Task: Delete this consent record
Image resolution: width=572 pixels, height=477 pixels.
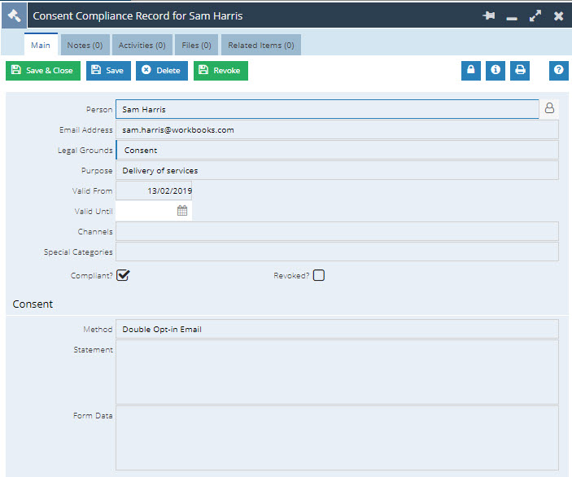Action: [x=162, y=71]
